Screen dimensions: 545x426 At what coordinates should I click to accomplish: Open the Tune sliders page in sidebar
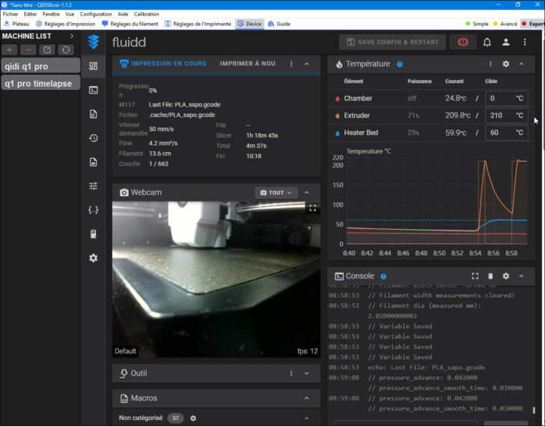(x=94, y=186)
